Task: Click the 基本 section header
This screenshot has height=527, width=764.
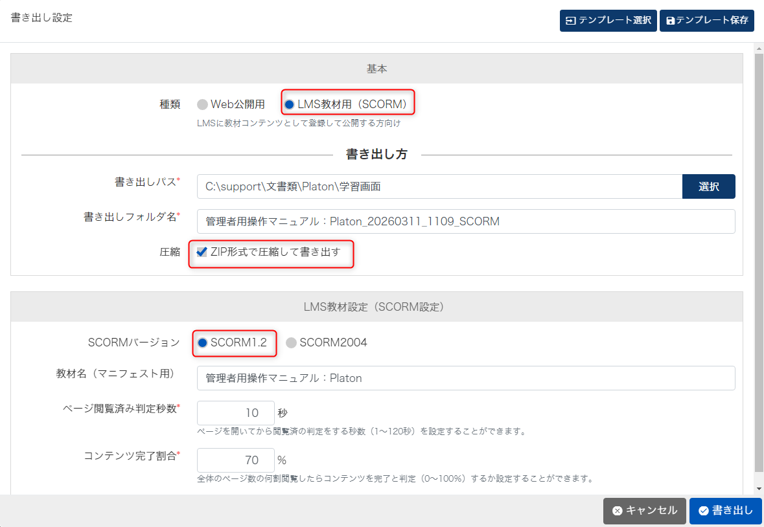Action: 376,69
